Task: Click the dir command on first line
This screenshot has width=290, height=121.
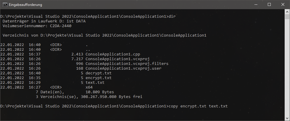Action: [172, 17]
